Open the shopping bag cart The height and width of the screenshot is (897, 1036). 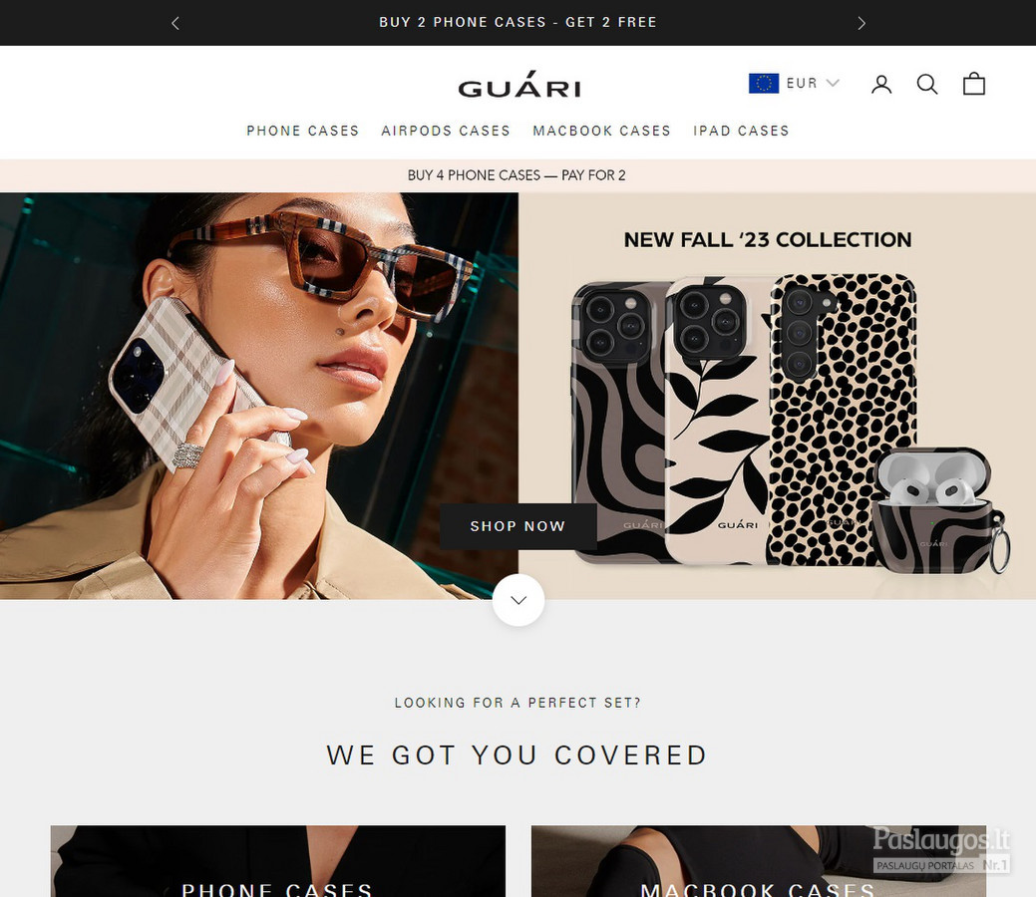974,84
